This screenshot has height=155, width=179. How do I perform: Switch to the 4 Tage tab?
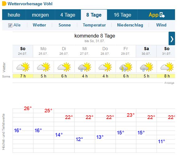coord(68,15)
